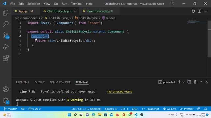Click the Prettier status item
This screenshot has width=211, height=118.
point(187,109)
